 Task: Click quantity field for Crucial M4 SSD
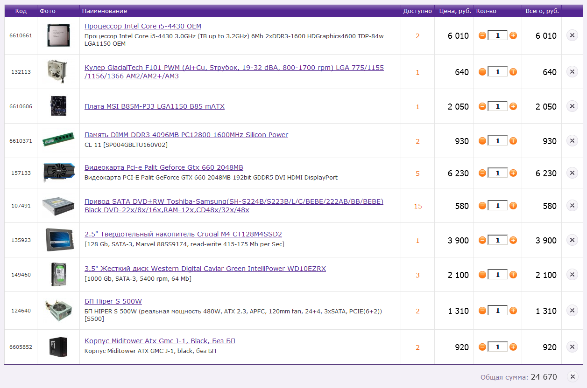pos(497,240)
